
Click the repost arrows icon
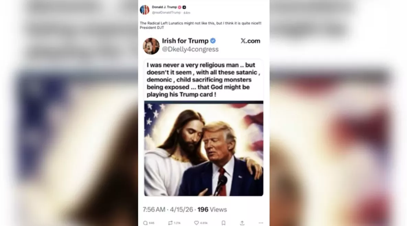coord(170,223)
